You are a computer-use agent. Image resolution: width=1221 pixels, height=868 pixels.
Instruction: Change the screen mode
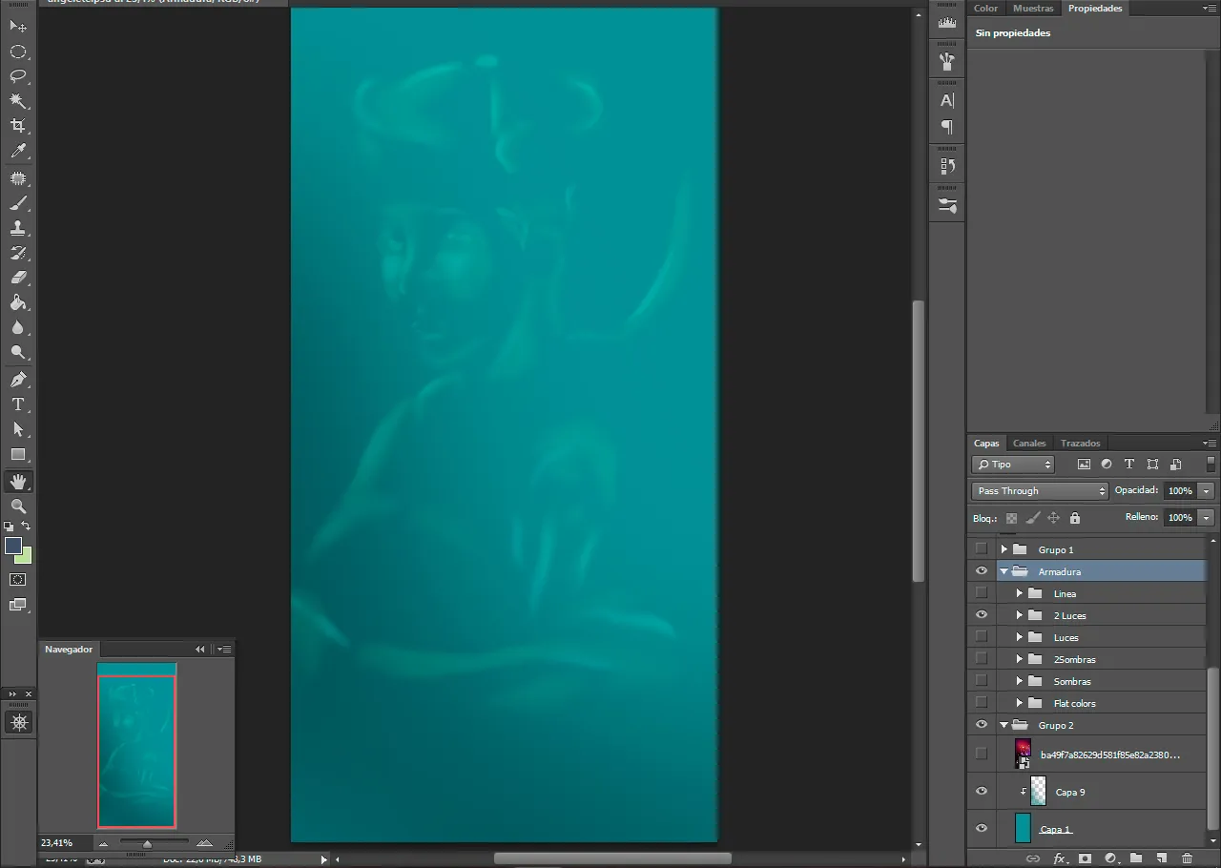18,604
